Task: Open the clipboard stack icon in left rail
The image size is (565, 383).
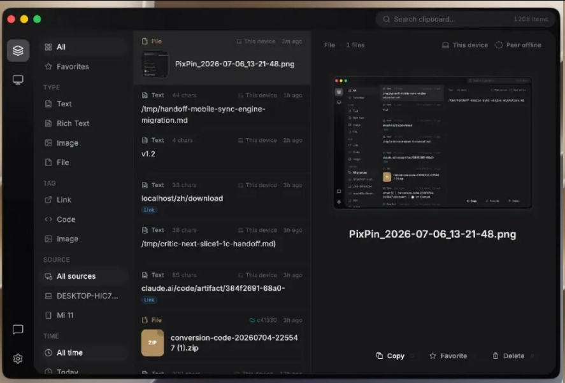Action: (x=18, y=50)
